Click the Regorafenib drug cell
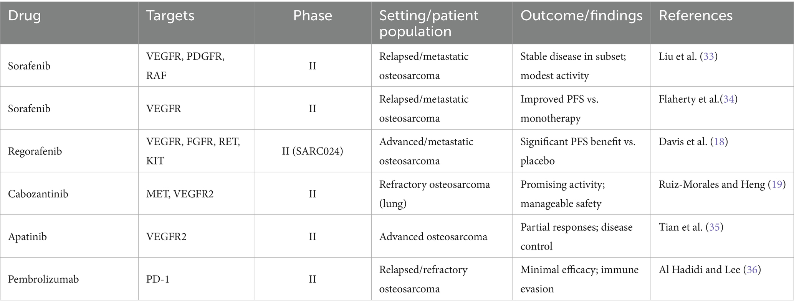This screenshot has height=307, width=794. pos(35,151)
